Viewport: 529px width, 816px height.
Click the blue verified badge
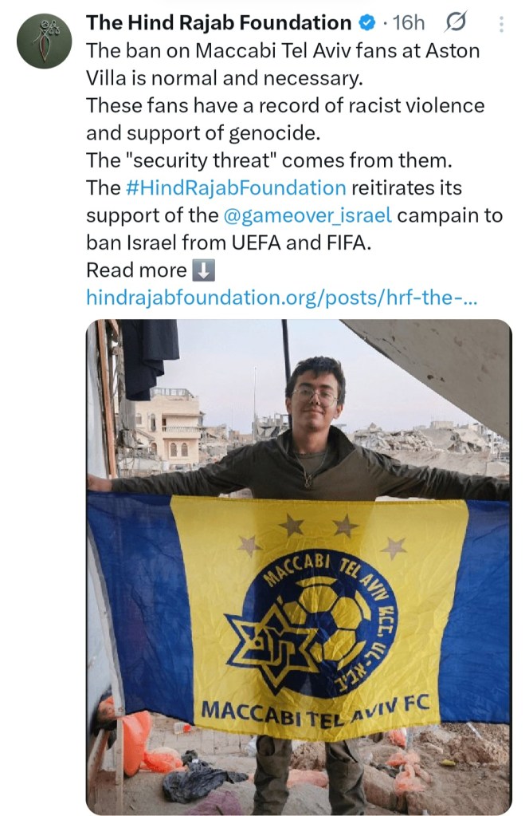(x=366, y=23)
